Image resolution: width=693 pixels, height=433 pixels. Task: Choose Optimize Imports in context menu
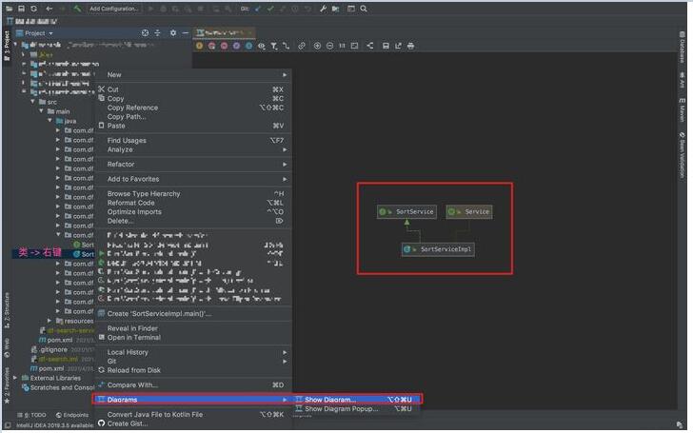pos(193,211)
